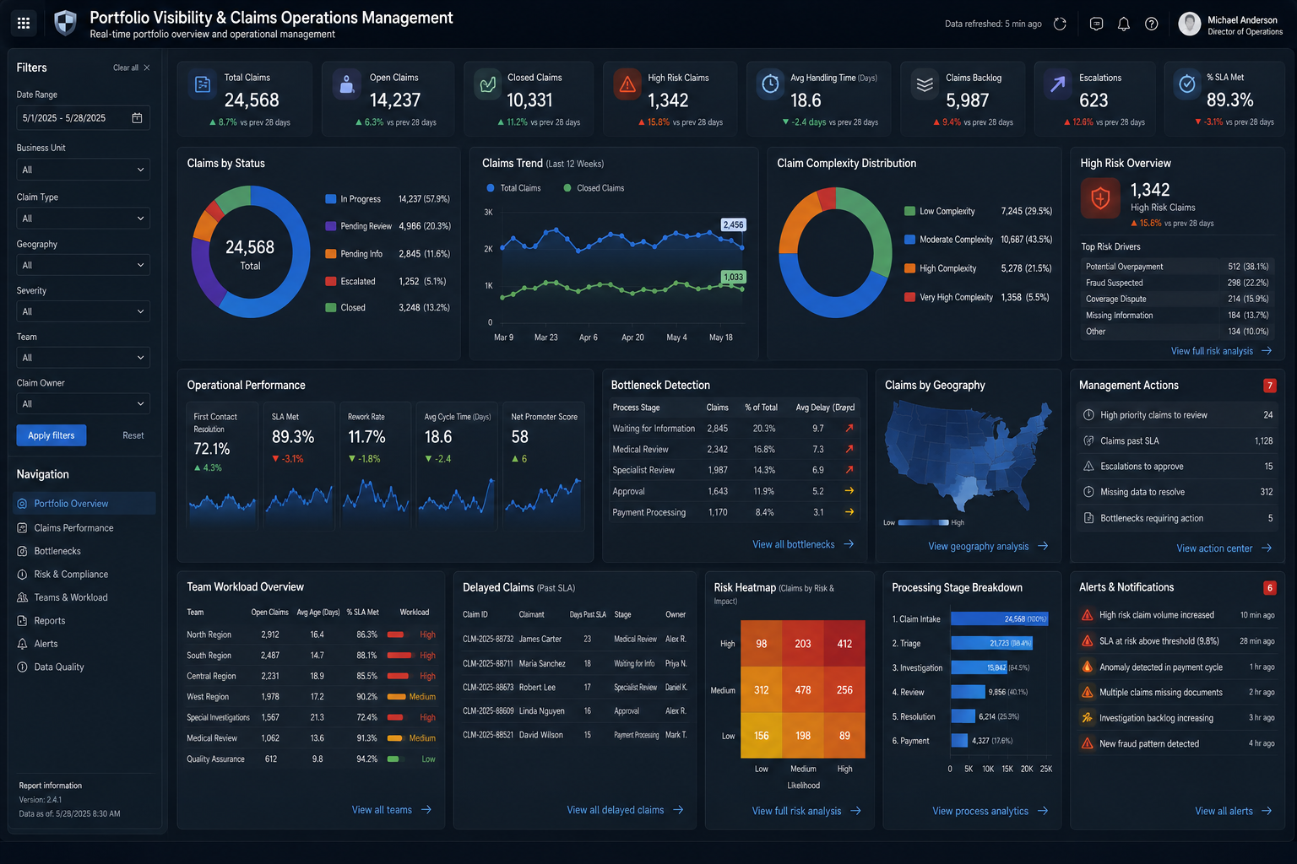
Task: Click the warning icon for new fraud pattern alert
Action: coord(1088,743)
